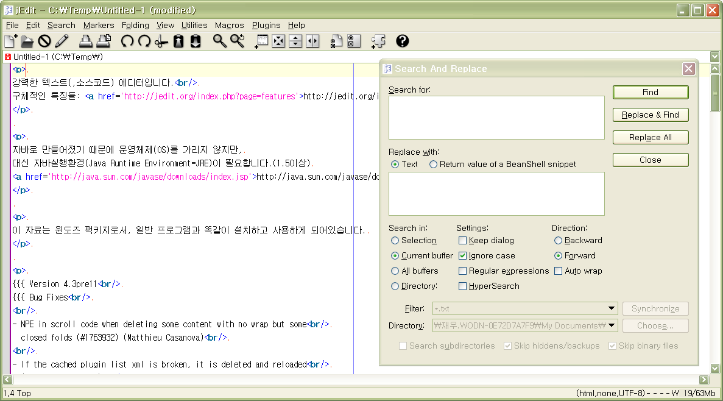723x401 pixels.
Task: Click the Page Setup printer icon
Action: (x=104, y=41)
